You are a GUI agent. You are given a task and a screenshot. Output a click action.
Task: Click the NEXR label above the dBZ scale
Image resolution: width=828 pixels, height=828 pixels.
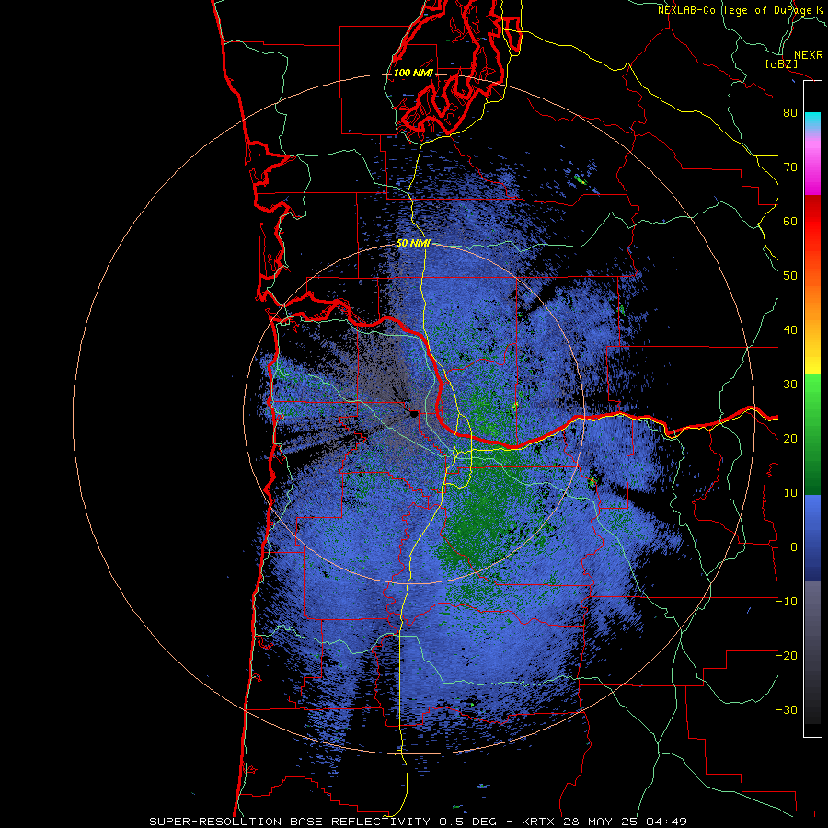point(808,55)
